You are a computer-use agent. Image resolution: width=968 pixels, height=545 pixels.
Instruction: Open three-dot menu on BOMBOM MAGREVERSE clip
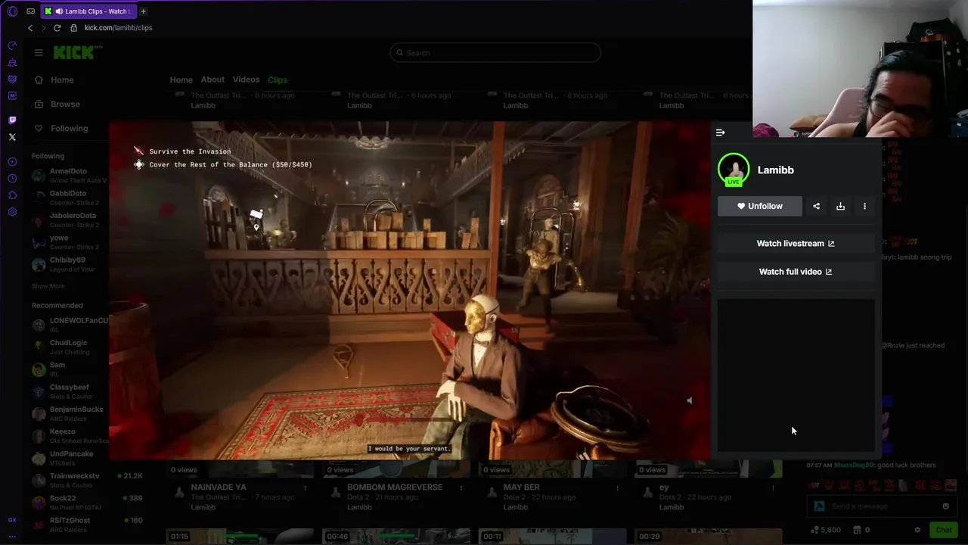point(461,488)
